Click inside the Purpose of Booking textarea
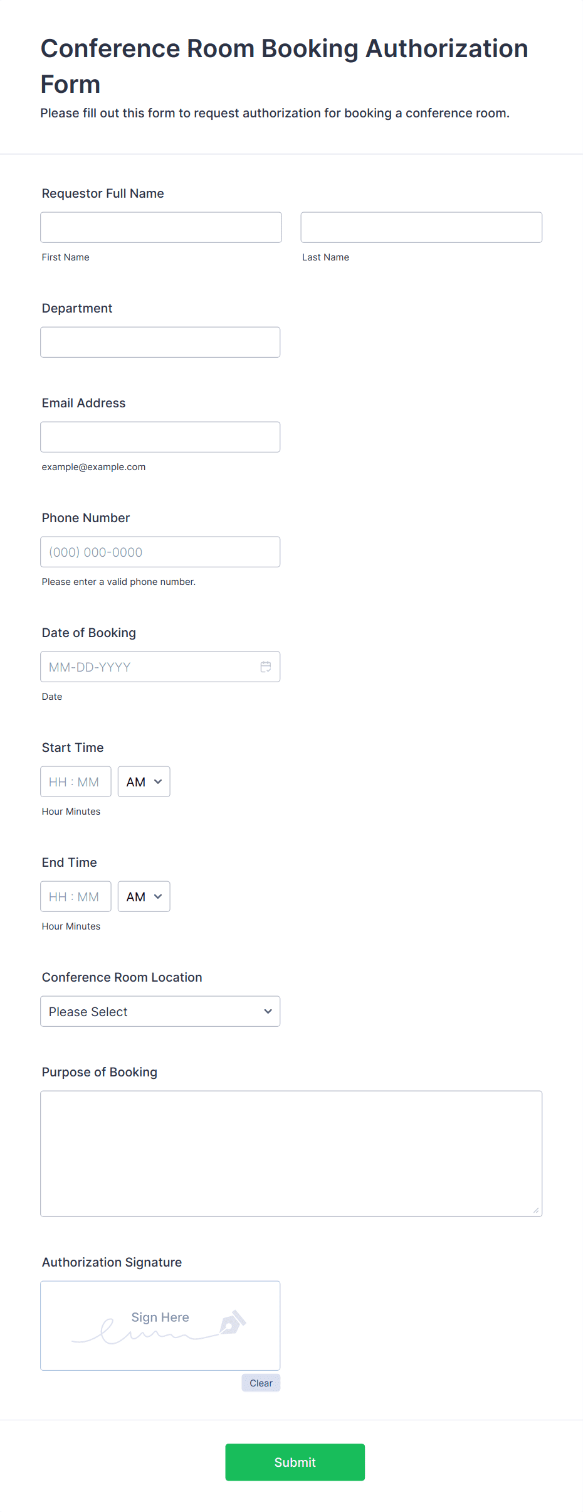Image resolution: width=583 pixels, height=1512 pixels. point(291,1154)
